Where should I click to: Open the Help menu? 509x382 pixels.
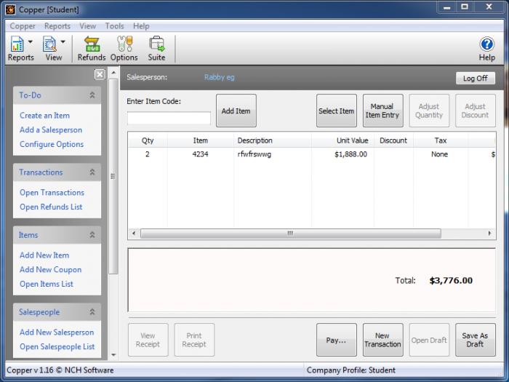pos(141,26)
